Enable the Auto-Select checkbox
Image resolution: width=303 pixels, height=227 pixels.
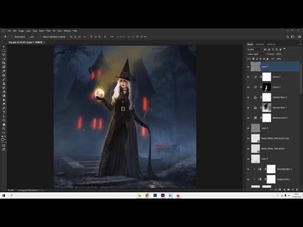point(13,37)
